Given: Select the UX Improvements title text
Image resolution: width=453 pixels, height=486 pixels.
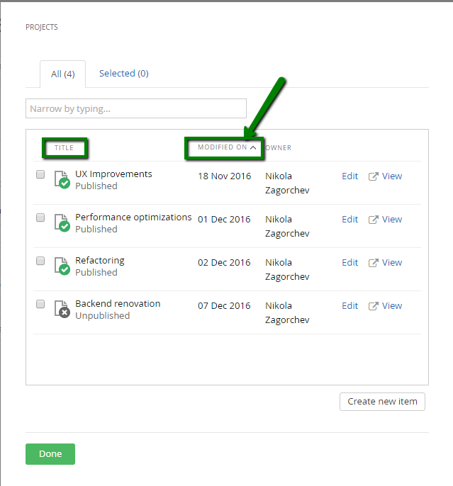Looking at the screenshot, I should pos(113,174).
